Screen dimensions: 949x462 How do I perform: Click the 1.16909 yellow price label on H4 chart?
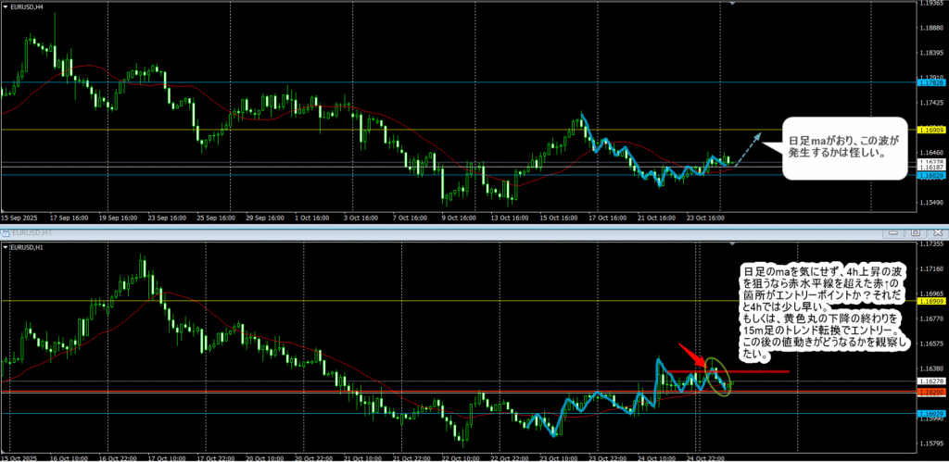click(931, 130)
